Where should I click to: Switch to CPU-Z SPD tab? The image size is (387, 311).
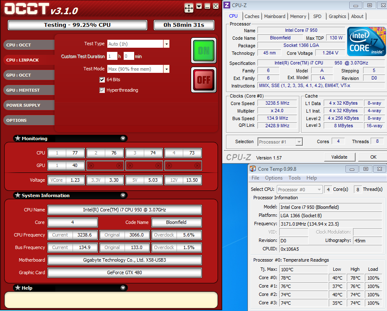(x=317, y=16)
